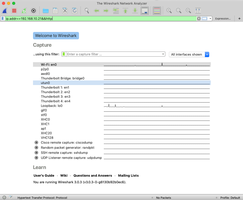Zoom in main window text
This screenshot has width=243, height=200.
(169, 11)
